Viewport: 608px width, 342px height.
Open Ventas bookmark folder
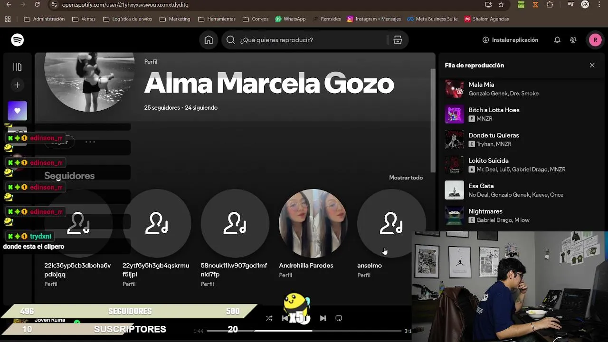pyautogui.click(x=84, y=19)
